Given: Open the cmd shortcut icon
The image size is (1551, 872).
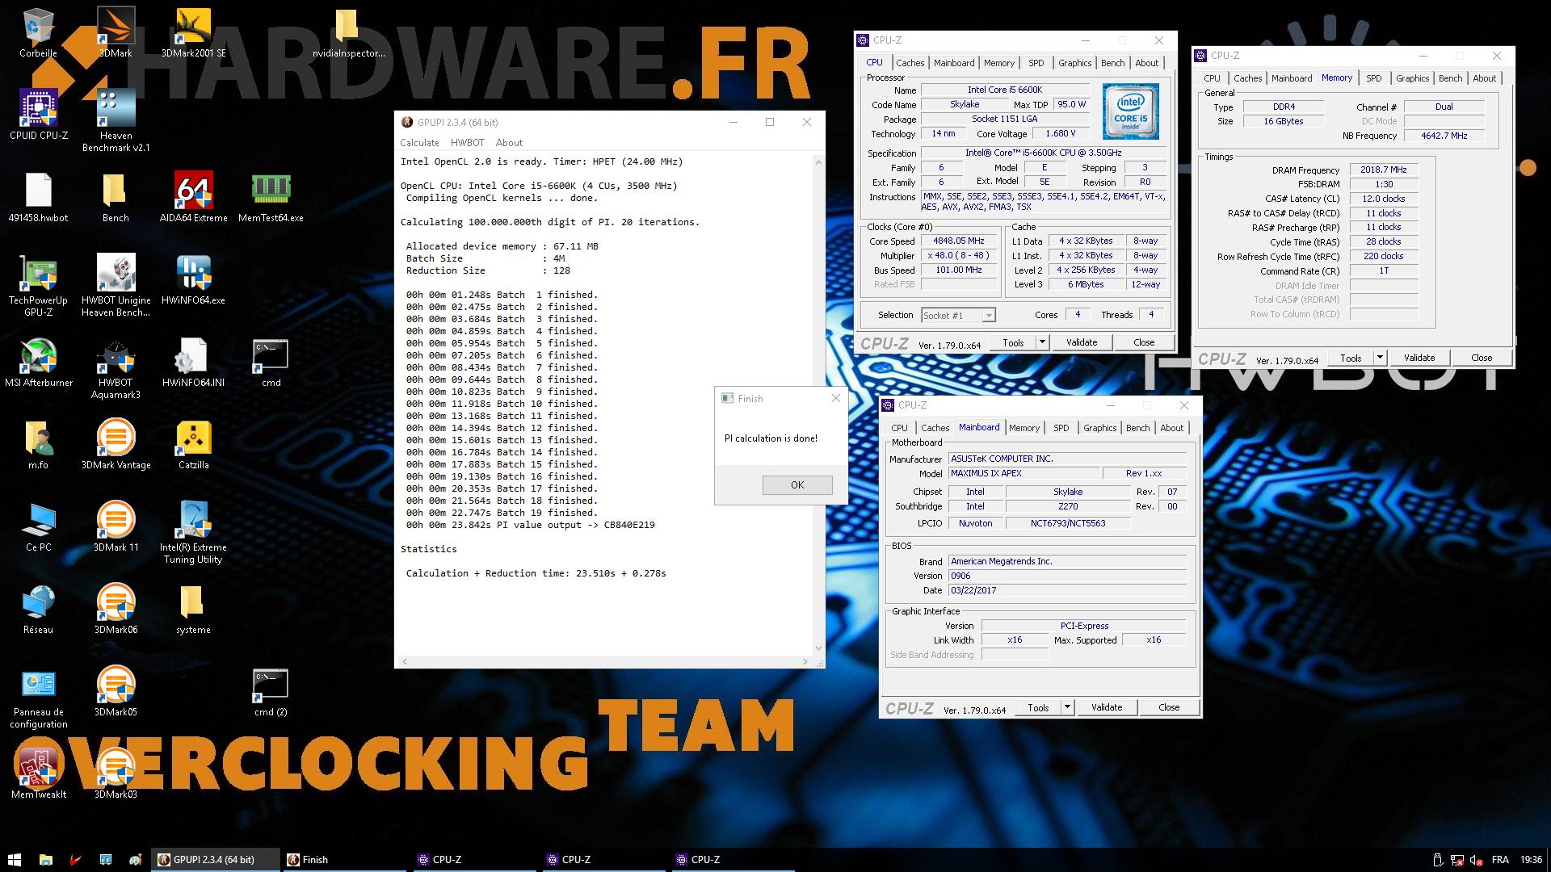Looking at the screenshot, I should (x=271, y=362).
